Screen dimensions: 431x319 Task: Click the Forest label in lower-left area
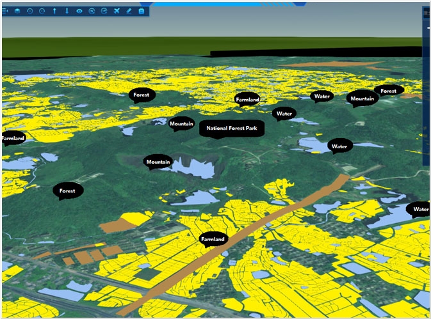pyautogui.click(x=67, y=191)
